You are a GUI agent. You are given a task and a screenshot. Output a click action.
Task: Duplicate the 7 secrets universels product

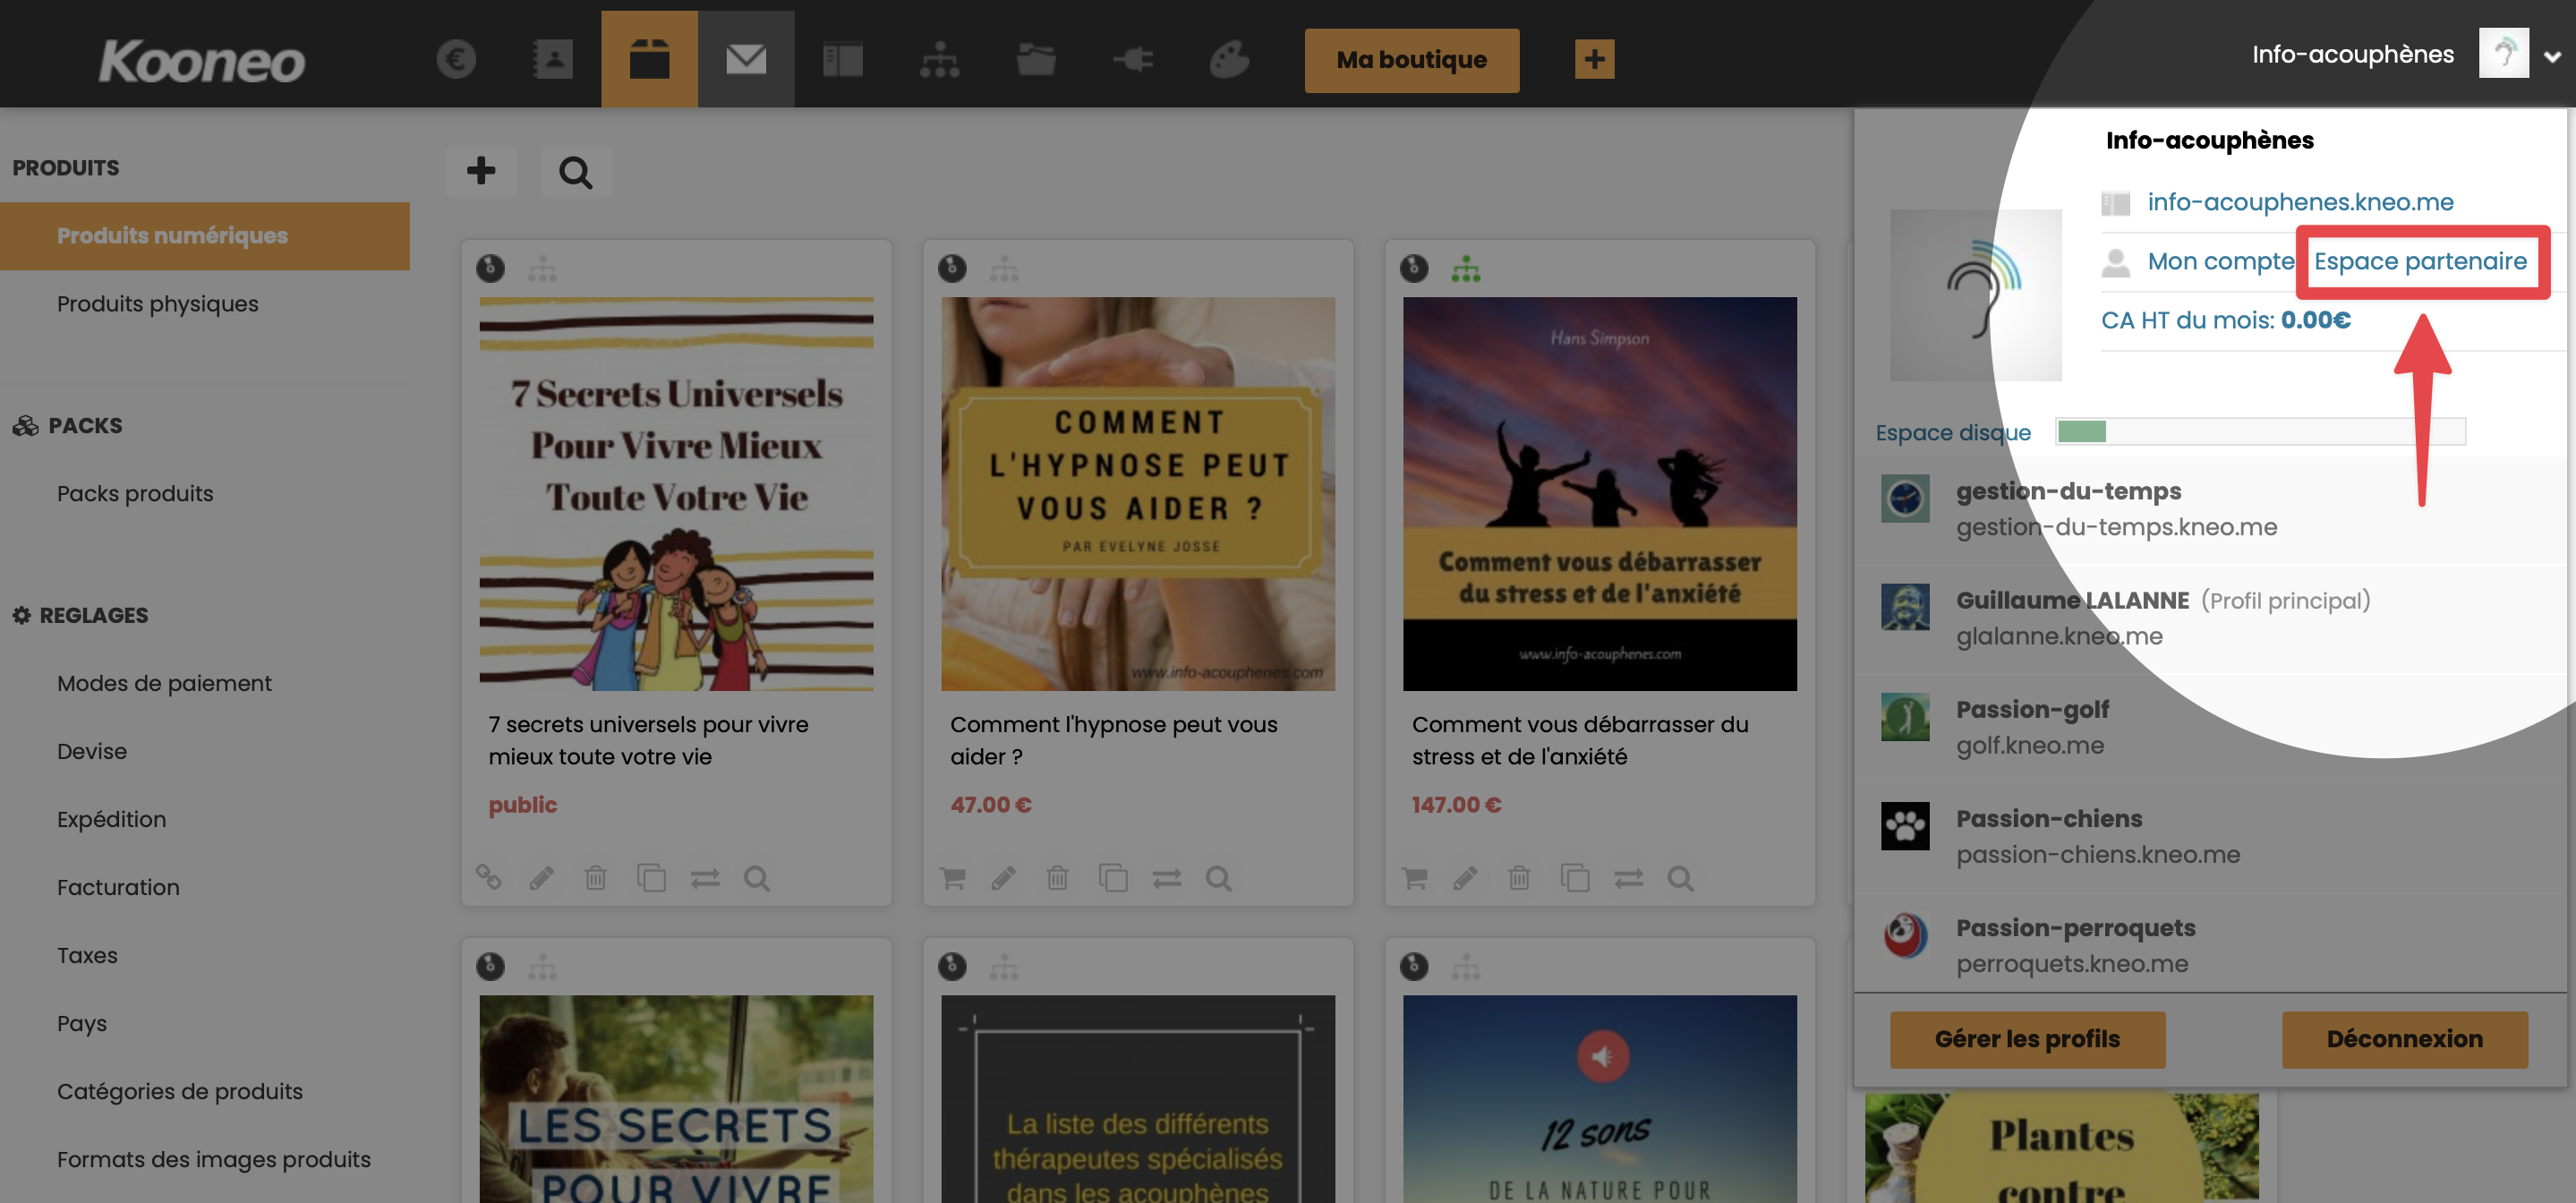(x=651, y=878)
